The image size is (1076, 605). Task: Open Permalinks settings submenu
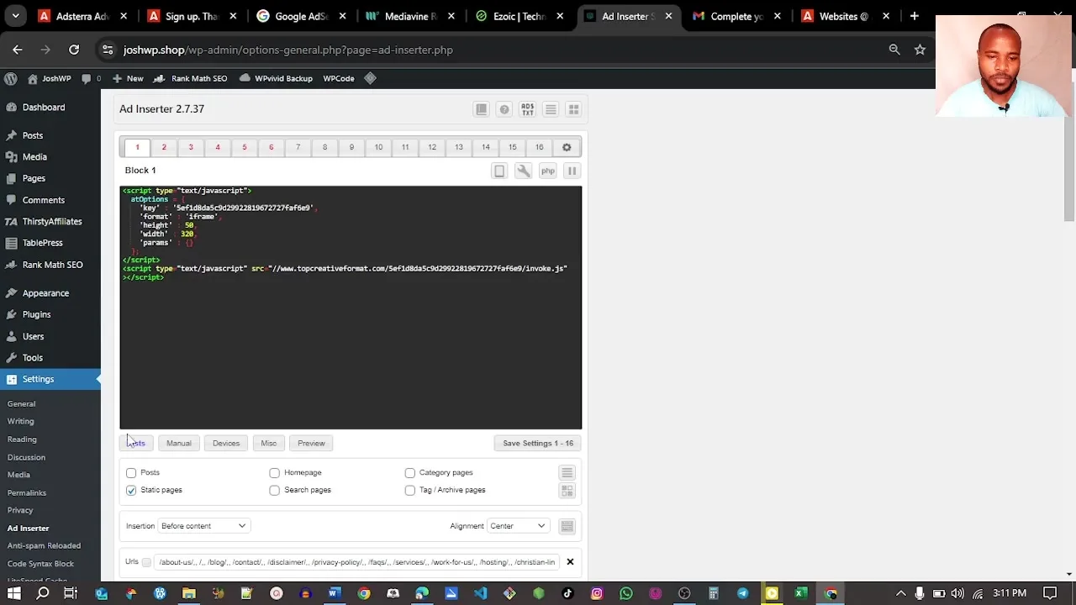[27, 492]
